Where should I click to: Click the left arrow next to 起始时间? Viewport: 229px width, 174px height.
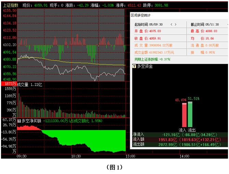pyautogui.click(x=171, y=25)
